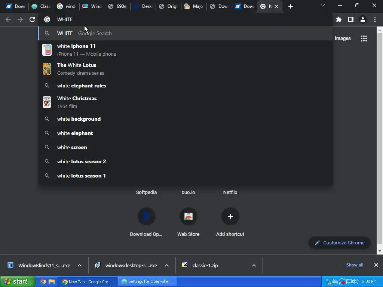Switch to Settings for Open-Shell taskbar item
This screenshot has width=383, height=287.
(x=147, y=282)
